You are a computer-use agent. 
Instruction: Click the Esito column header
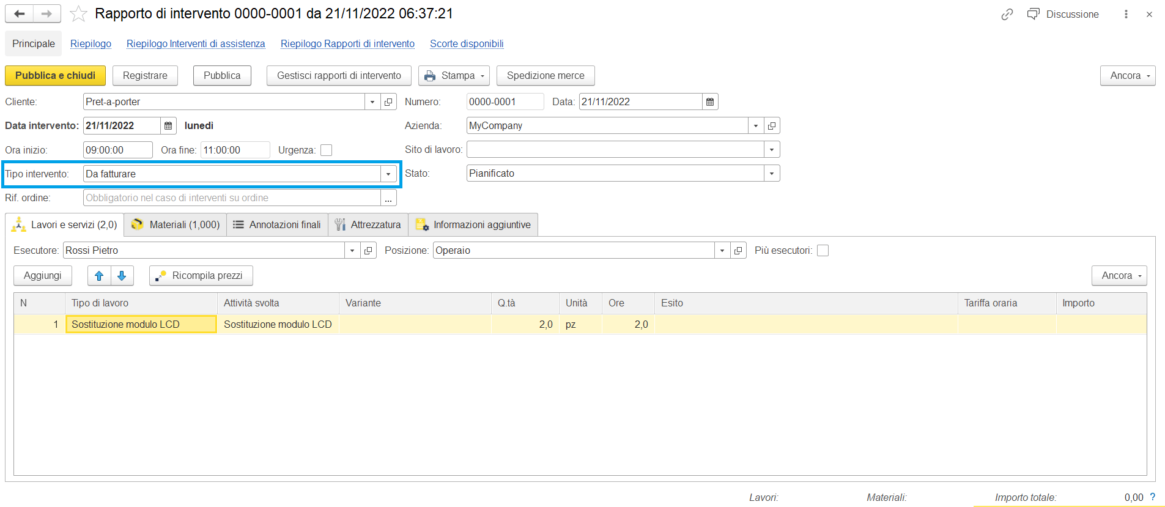(x=806, y=303)
